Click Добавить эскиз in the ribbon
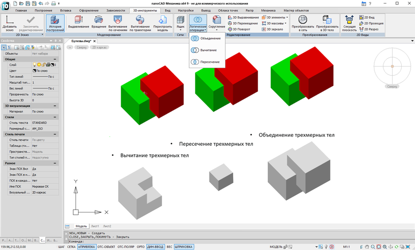 pos(9,20)
